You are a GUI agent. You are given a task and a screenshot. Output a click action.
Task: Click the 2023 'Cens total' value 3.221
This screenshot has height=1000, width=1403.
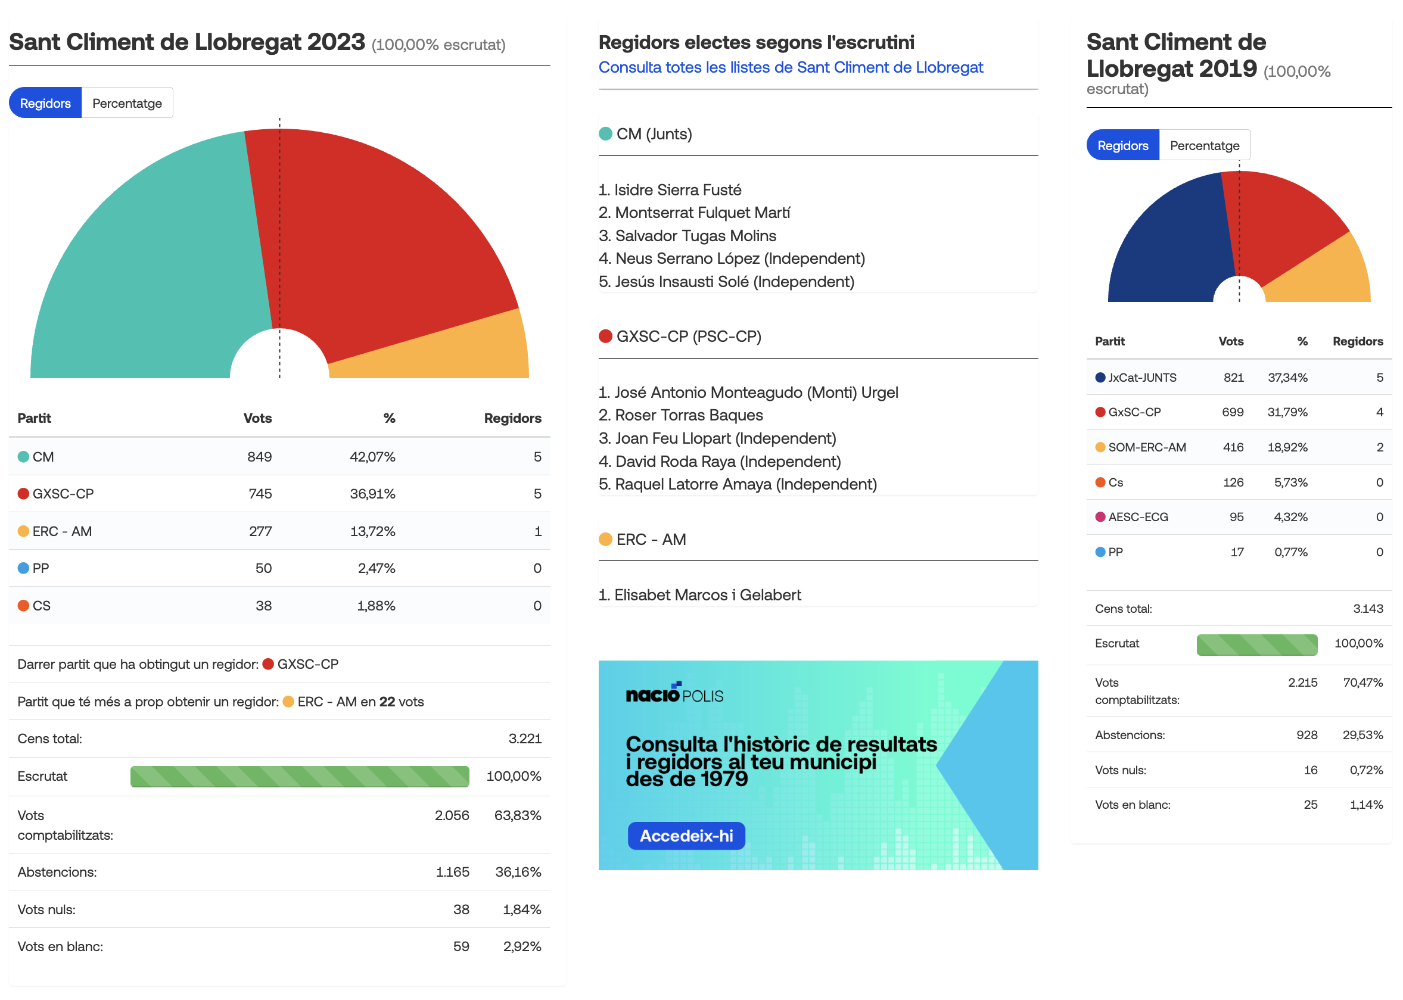pyautogui.click(x=525, y=739)
